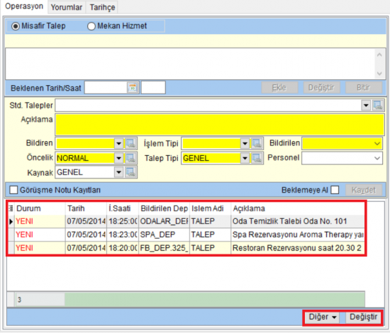Open calendar picker next to Beklenen Tarih/Saat
The height and width of the screenshot is (333, 390).
[133, 88]
